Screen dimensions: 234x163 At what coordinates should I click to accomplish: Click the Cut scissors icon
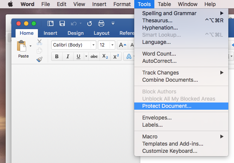[x=39, y=42]
